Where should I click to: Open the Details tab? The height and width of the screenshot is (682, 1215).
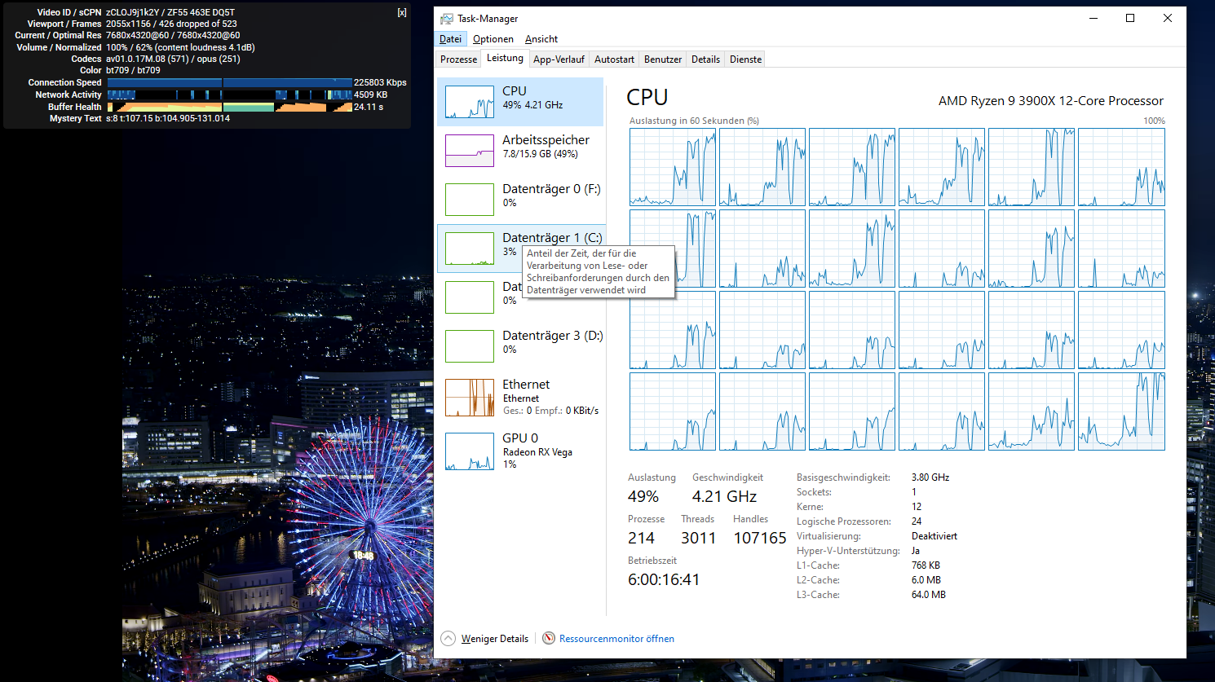(705, 59)
